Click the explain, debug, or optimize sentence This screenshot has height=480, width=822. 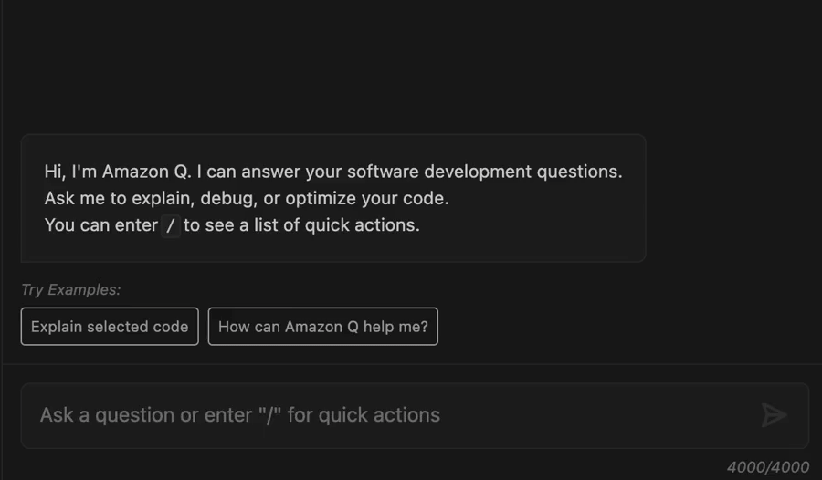point(247,198)
